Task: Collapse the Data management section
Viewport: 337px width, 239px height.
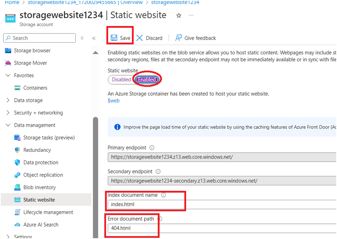Action: 8,125
